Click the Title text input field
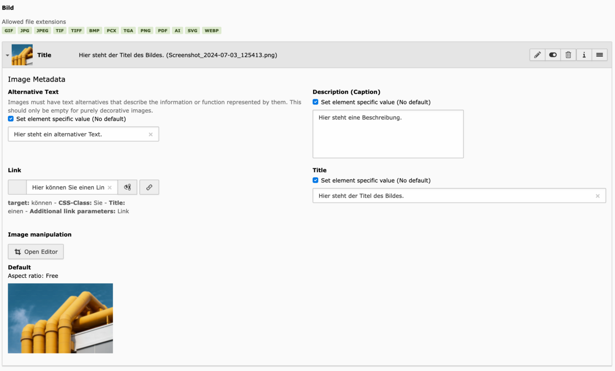 (459, 196)
